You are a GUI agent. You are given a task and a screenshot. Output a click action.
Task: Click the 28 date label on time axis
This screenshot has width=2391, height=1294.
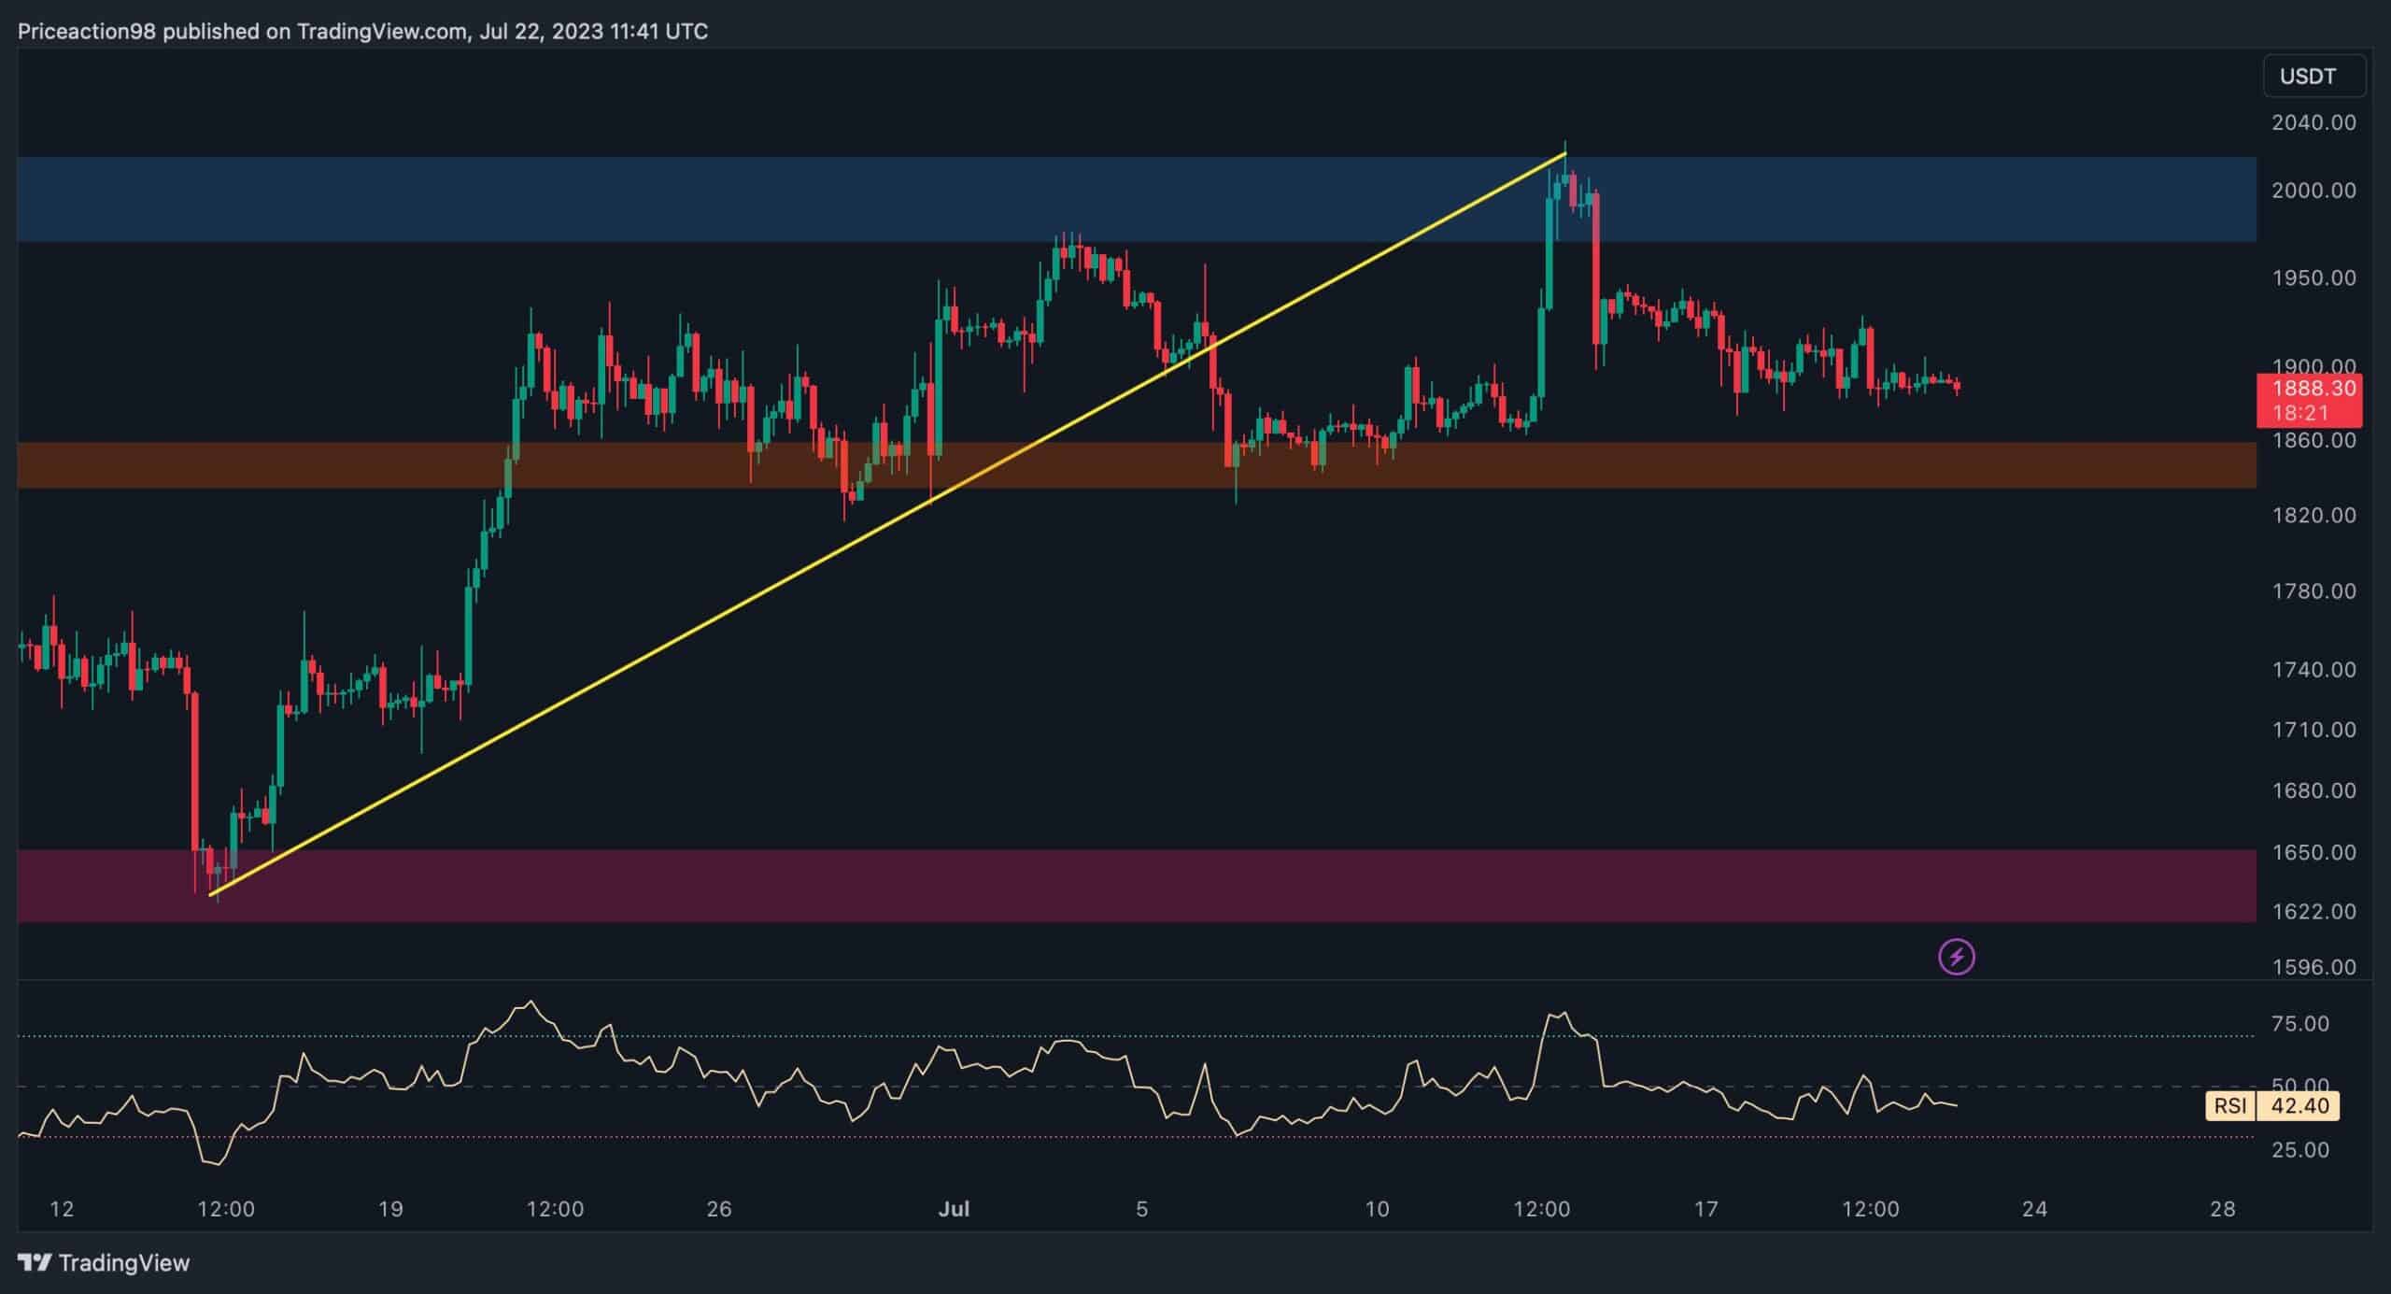click(2223, 1209)
